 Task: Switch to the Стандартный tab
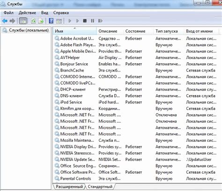(100, 186)
